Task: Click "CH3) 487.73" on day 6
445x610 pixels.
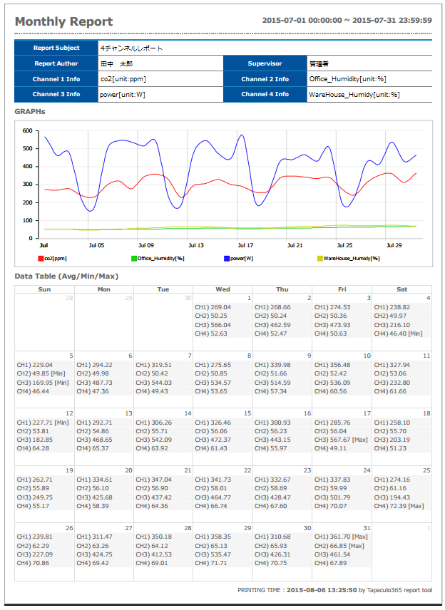Action: click(x=95, y=383)
